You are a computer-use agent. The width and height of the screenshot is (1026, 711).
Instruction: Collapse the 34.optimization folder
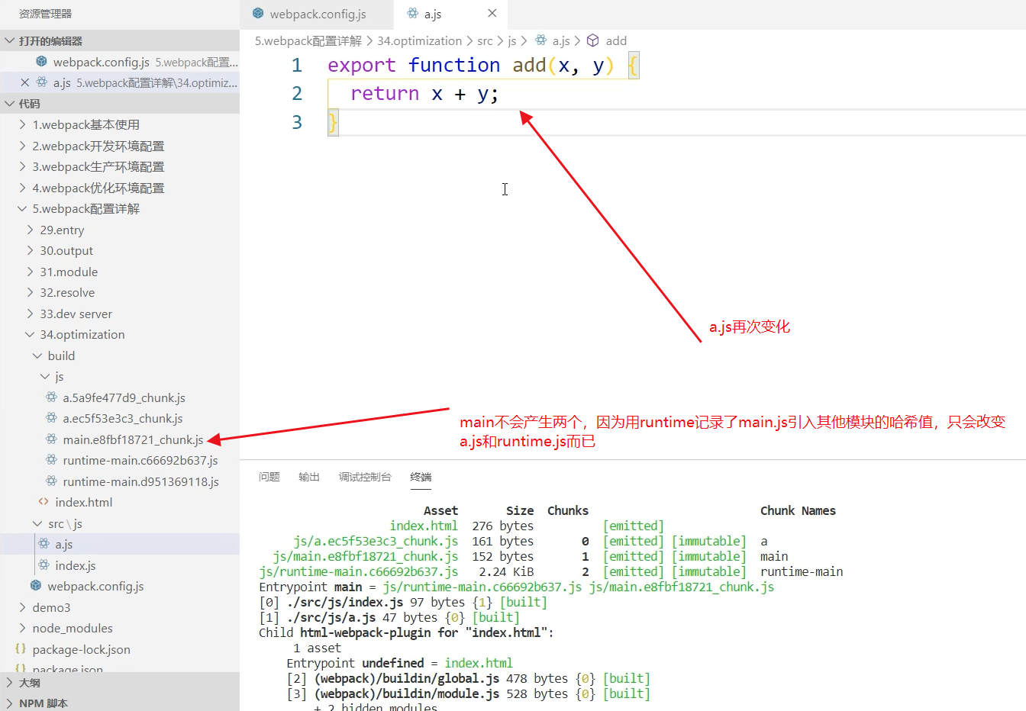pyautogui.click(x=120, y=334)
